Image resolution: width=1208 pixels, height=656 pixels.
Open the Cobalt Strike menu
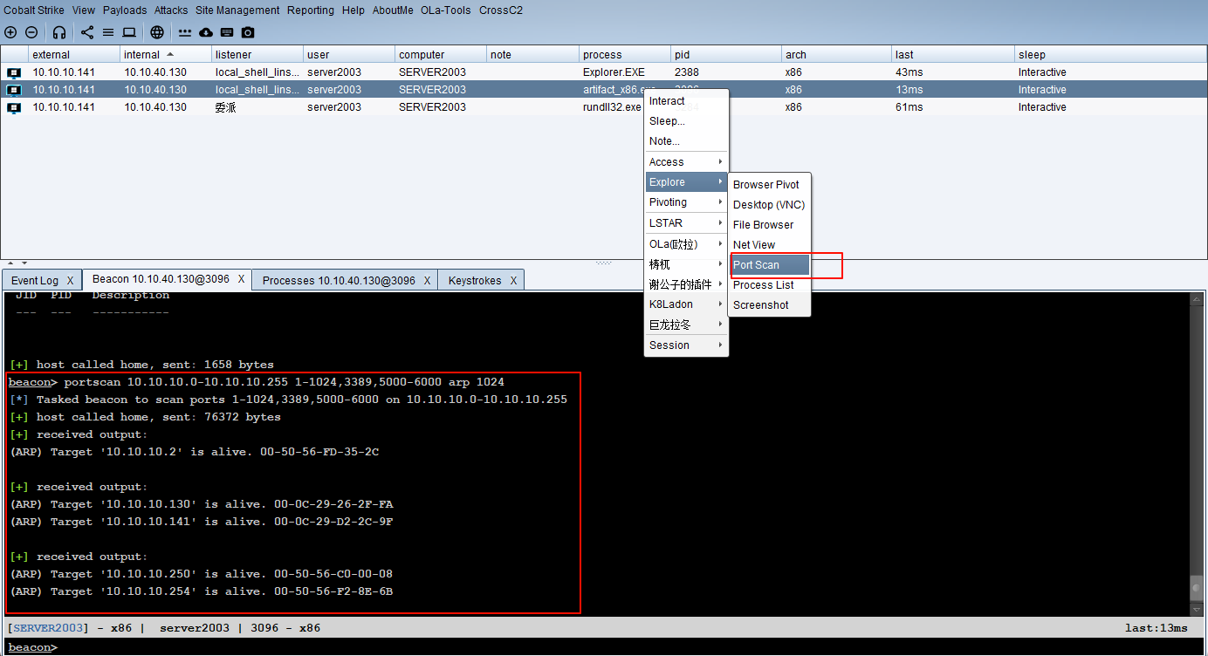[33, 10]
